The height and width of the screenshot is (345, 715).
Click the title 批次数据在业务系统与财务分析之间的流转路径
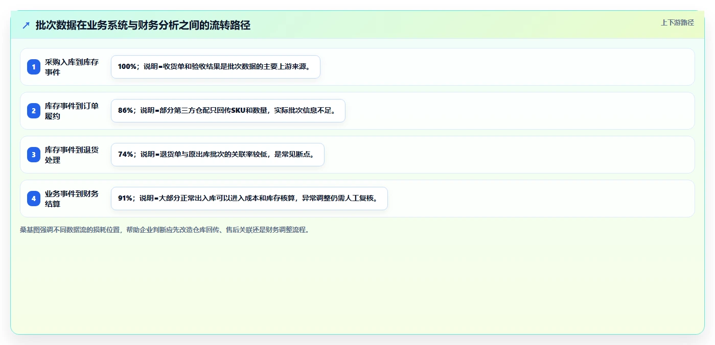[x=143, y=25]
